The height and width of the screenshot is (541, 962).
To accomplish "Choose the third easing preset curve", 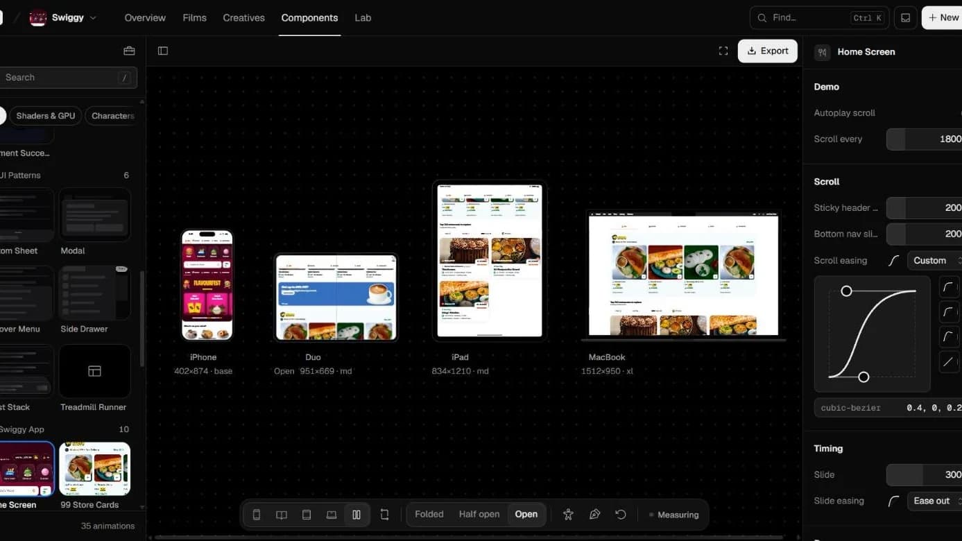I will tap(949, 336).
